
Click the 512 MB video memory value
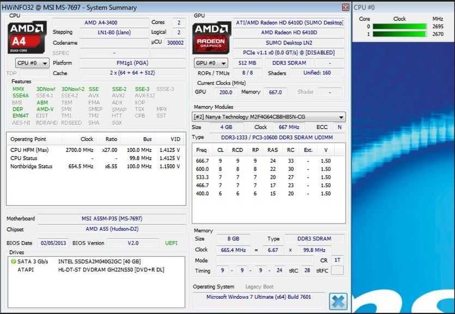tap(247, 63)
